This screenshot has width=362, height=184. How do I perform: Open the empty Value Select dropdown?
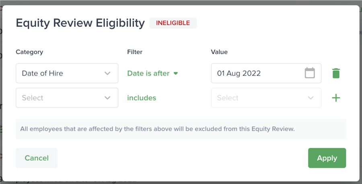pos(266,98)
